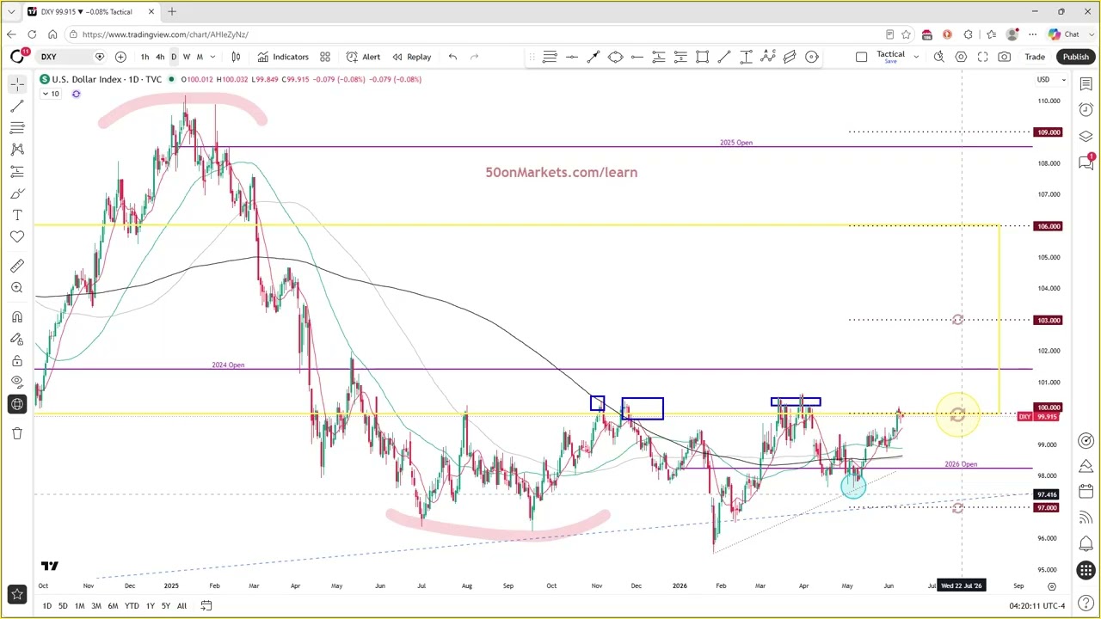Change the USD currency dropdown
The image size is (1101, 619).
1051,80
